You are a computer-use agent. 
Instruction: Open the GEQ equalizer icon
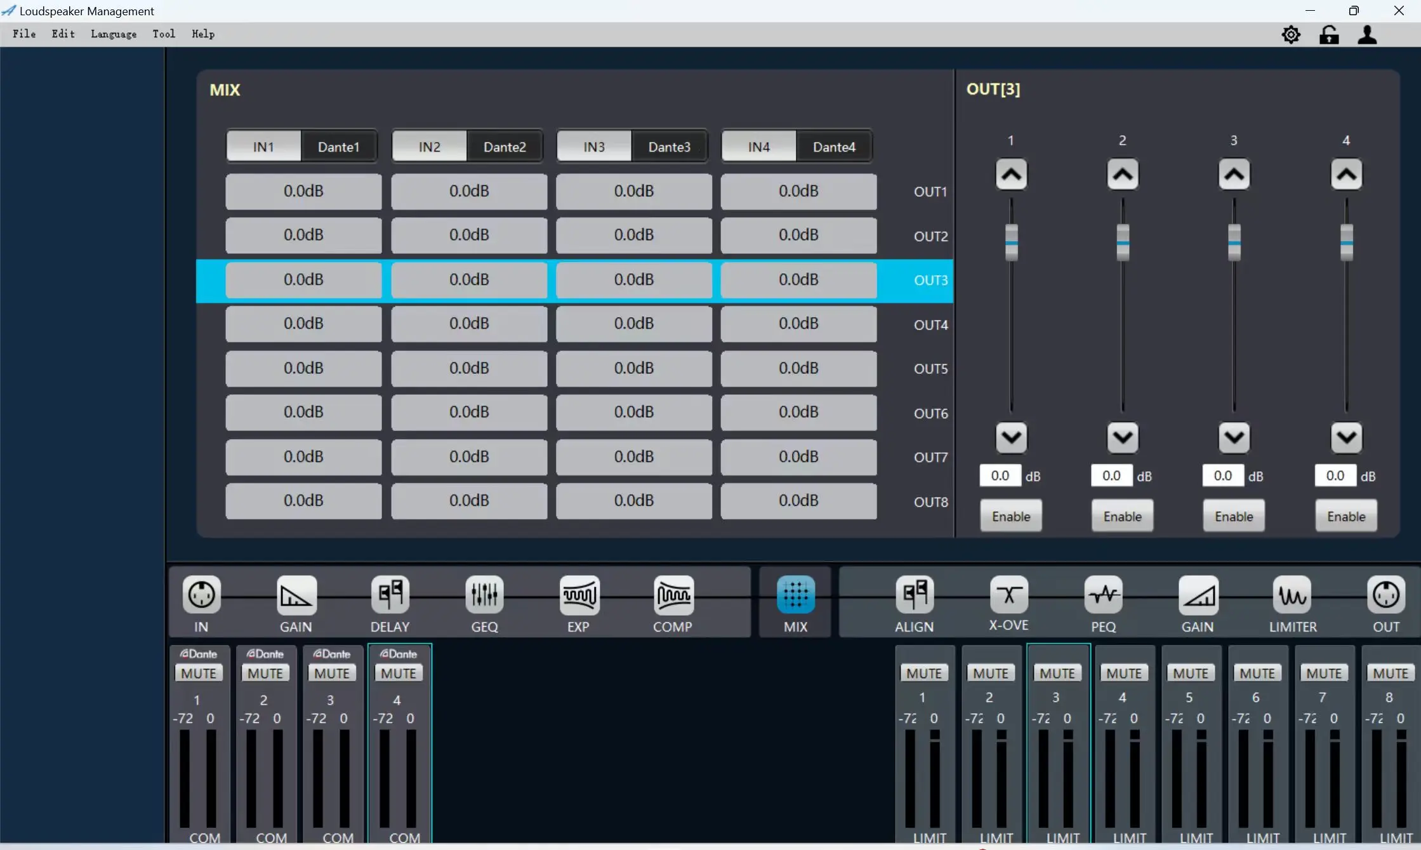pos(484,595)
